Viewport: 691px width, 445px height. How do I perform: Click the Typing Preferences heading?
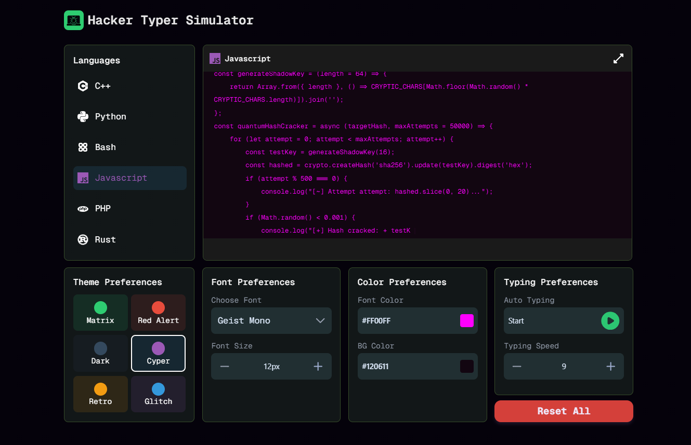(x=551, y=282)
